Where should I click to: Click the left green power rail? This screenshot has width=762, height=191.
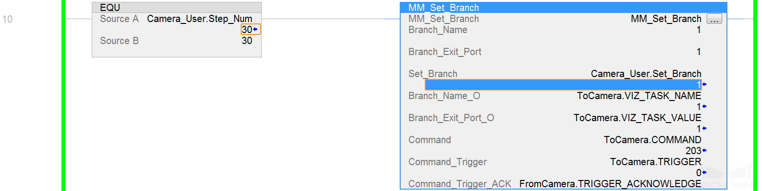click(x=63, y=96)
